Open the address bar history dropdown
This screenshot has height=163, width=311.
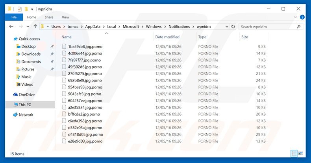click(x=227, y=27)
